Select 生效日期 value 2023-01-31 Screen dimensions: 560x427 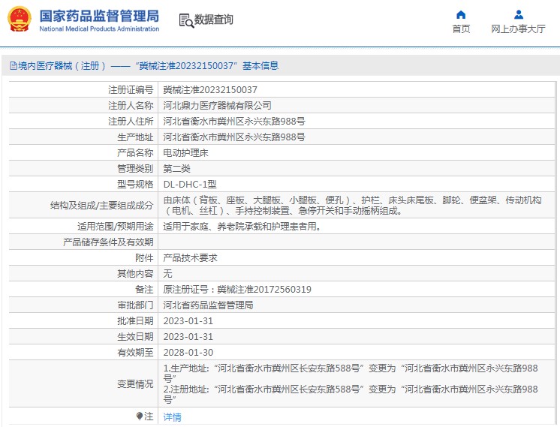click(188, 337)
